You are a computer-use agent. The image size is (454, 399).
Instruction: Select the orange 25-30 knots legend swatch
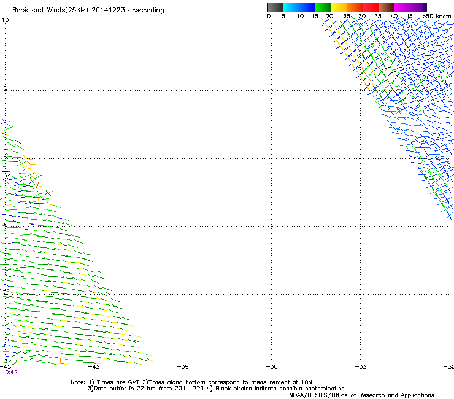tap(355, 7)
